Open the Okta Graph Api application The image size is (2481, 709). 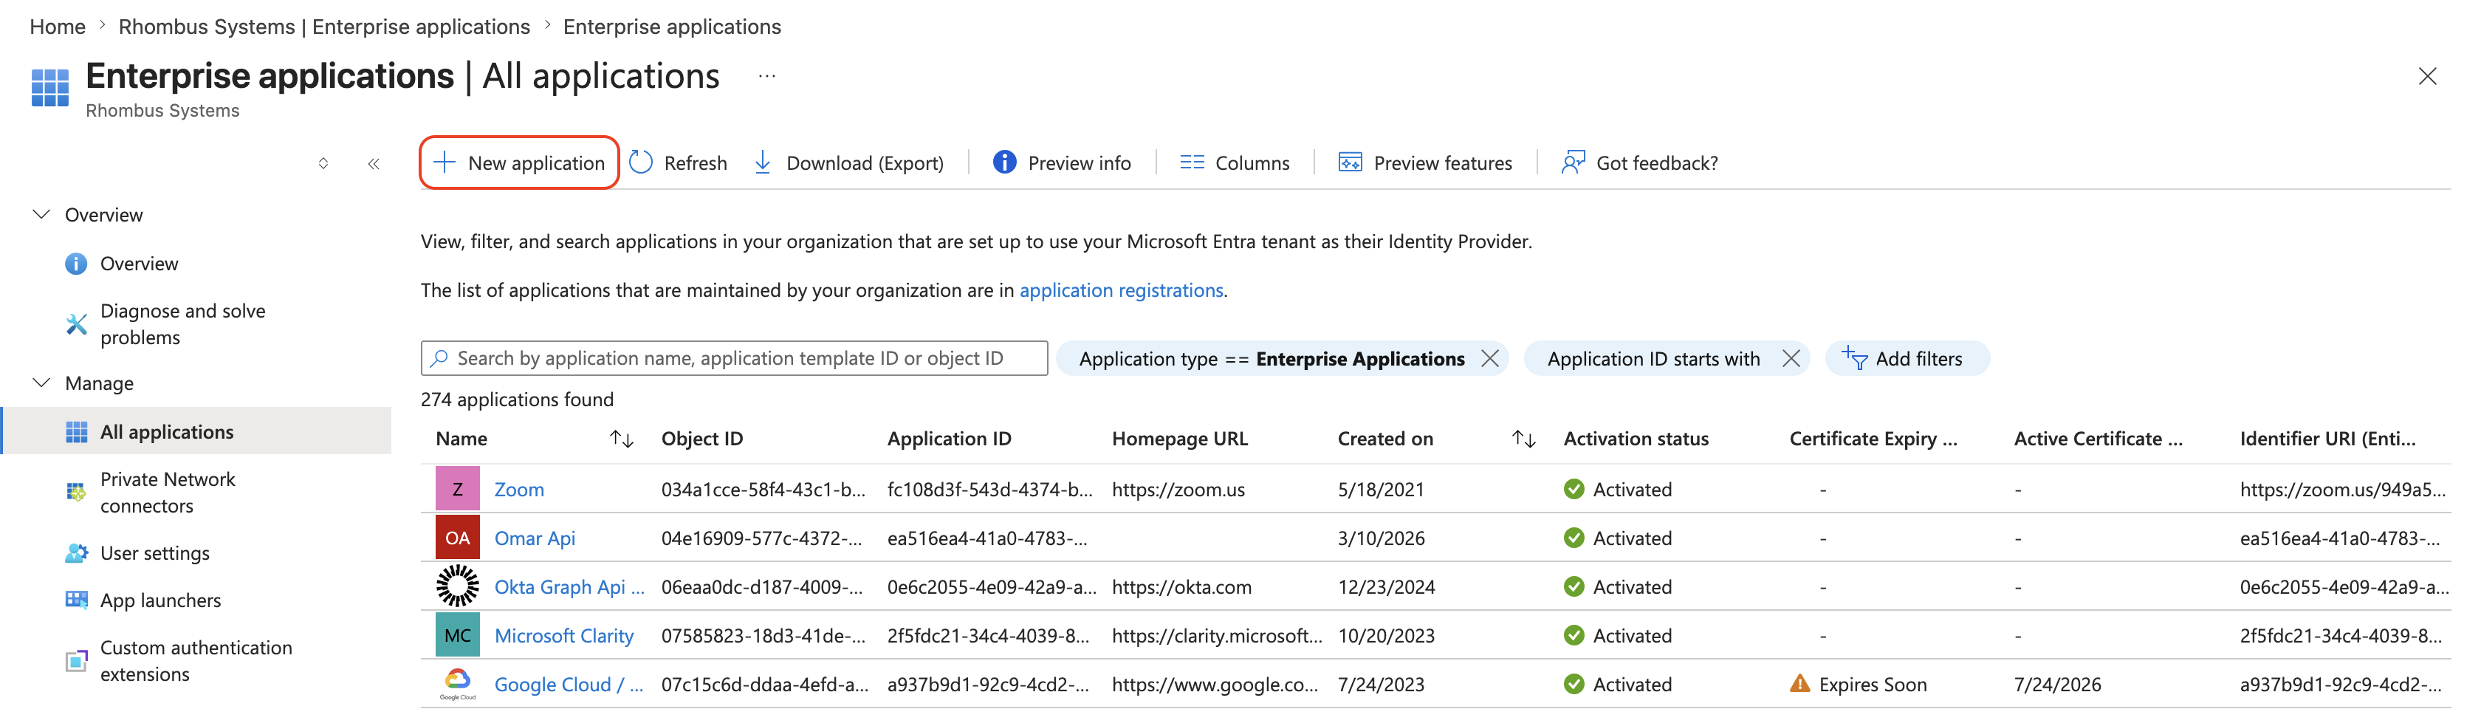pyautogui.click(x=569, y=586)
